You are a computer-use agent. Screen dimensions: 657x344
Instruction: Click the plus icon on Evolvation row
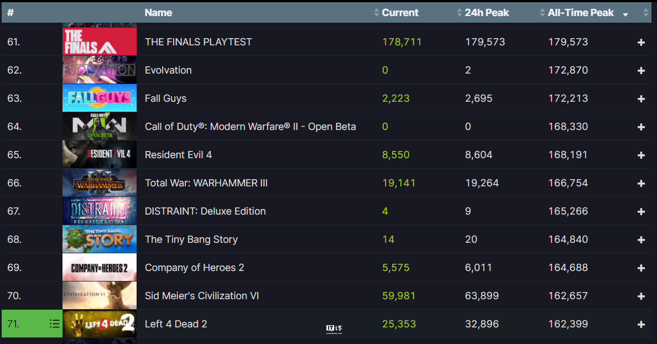coord(640,70)
